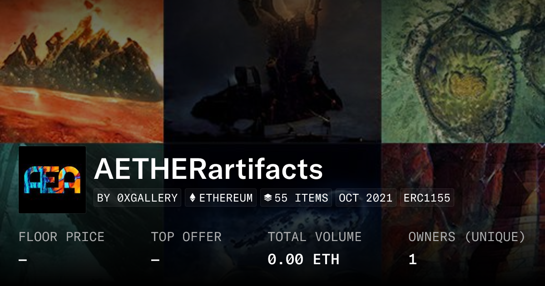Open the BY 0XGALLERY creator badge
Screen dimensions: 545x286
click(x=137, y=198)
